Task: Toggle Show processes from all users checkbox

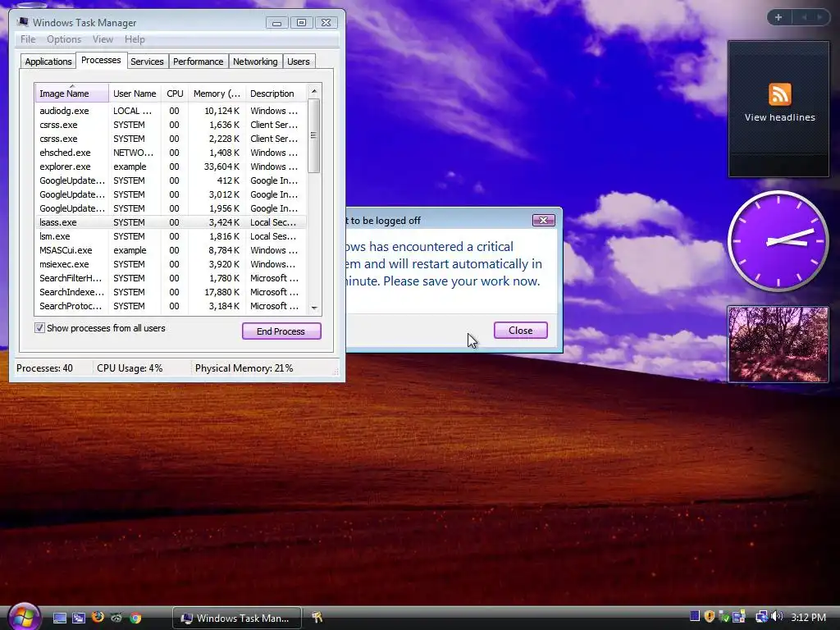Action: click(x=39, y=328)
